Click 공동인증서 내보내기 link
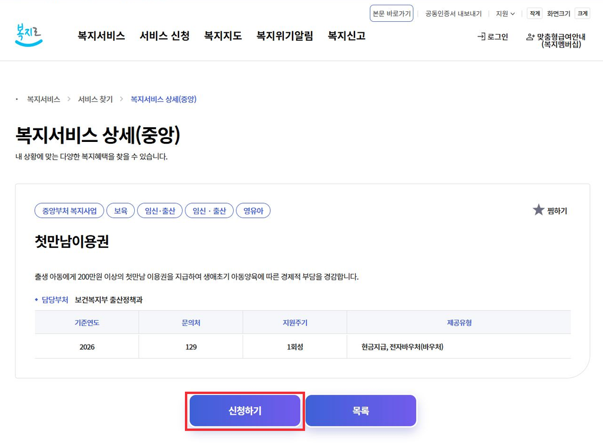Image resolution: width=603 pixels, height=447 pixels. (x=453, y=14)
